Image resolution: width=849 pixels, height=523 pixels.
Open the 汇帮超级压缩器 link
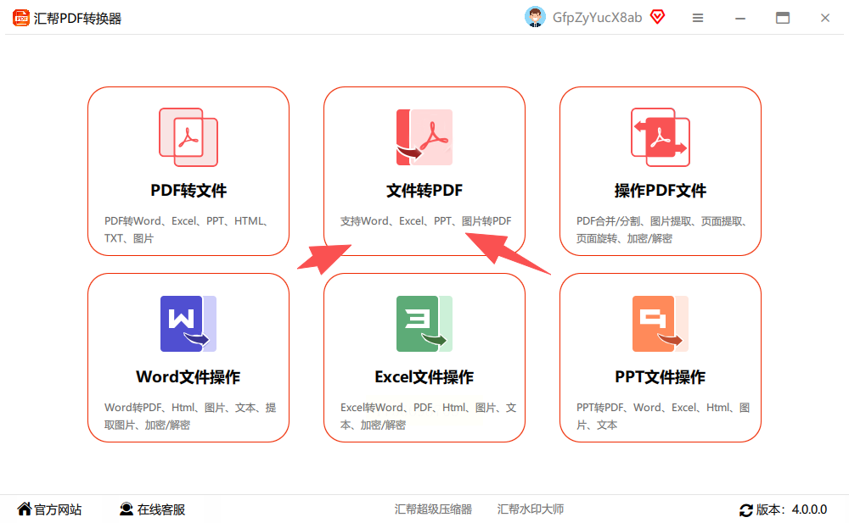click(433, 509)
